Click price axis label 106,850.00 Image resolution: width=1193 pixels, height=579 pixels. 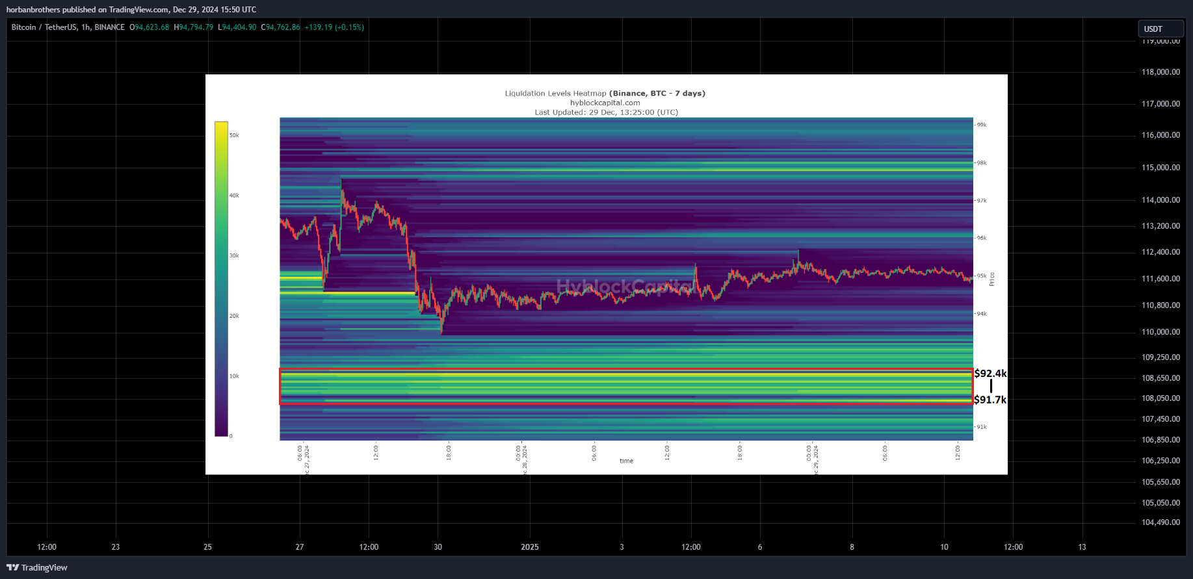pyautogui.click(x=1160, y=440)
